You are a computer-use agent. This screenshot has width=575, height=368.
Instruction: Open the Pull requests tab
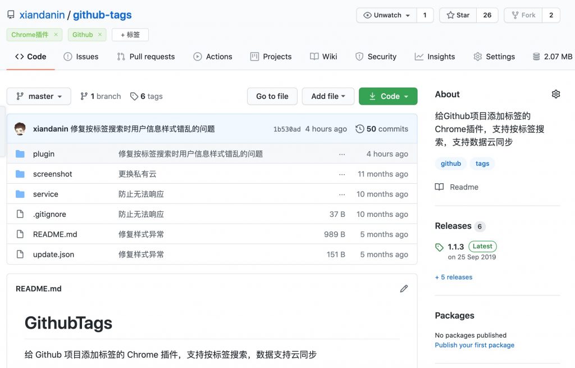(145, 57)
